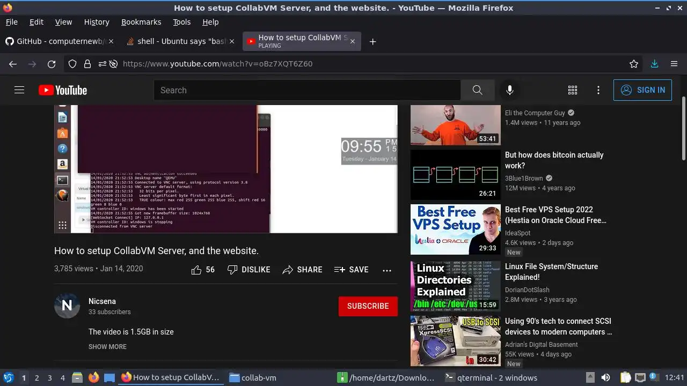This screenshot has height=386, width=687.
Task: Open the YouTube guide hamburger menu
Action: point(19,90)
